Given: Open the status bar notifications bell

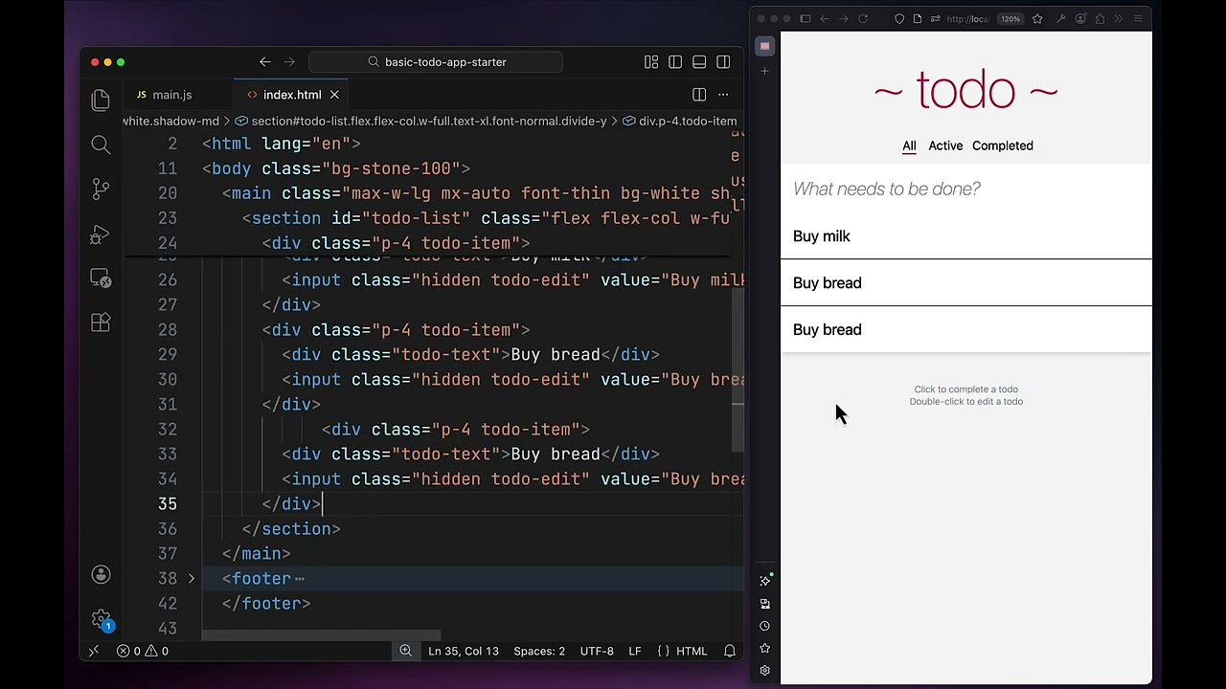Looking at the screenshot, I should point(730,651).
